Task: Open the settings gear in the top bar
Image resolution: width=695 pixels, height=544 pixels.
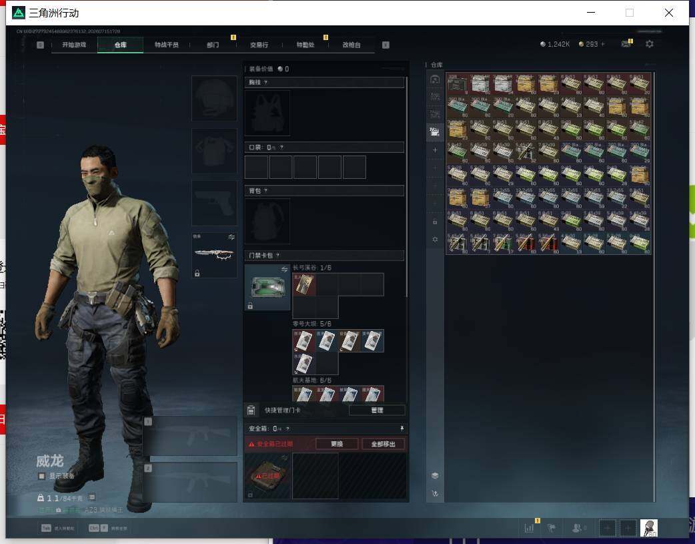Action: (x=650, y=44)
